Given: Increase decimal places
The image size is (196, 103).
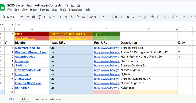Looking at the screenshot, I should click(x=78, y=17).
